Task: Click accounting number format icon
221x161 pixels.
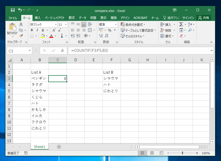Action: pos(101,30)
